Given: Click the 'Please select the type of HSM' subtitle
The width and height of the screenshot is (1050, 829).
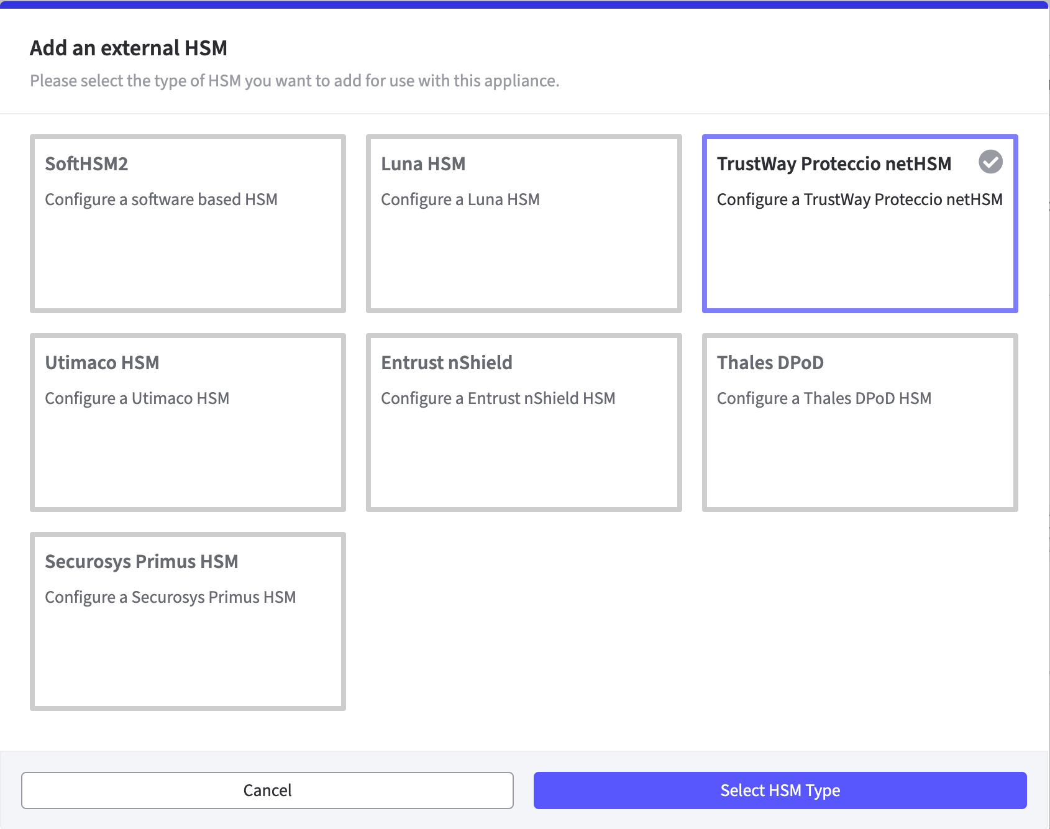Looking at the screenshot, I should click(x=294, y=81).
